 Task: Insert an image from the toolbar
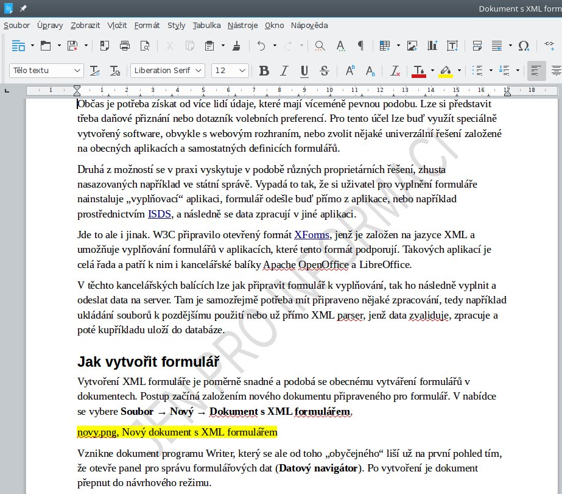click(x=412, y=46)
